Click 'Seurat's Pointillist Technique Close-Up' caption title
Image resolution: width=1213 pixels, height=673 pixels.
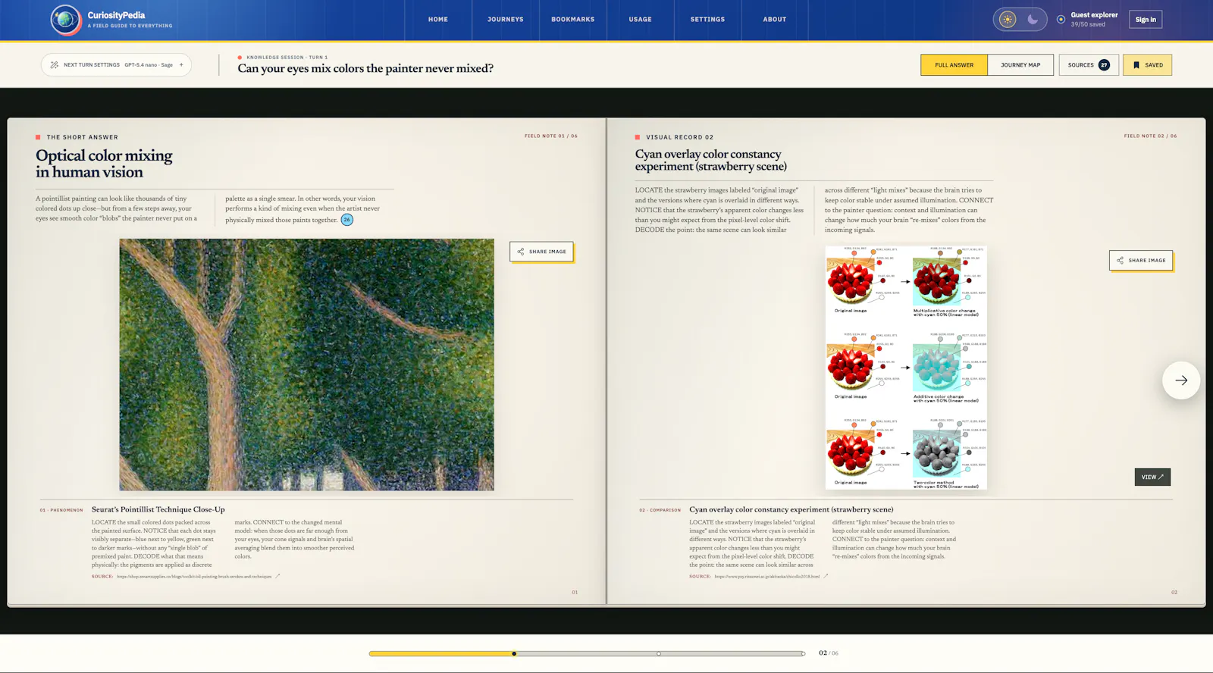click(x=158, y=509)
